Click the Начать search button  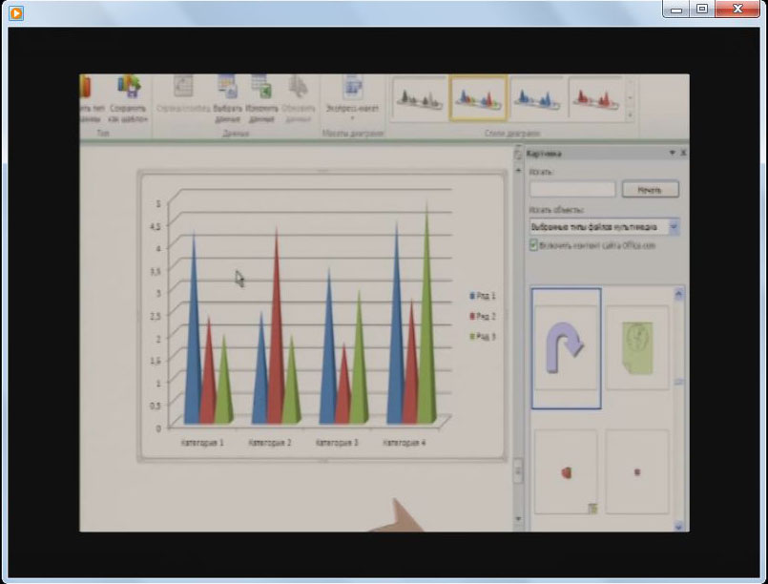click(x=650, y=190)
